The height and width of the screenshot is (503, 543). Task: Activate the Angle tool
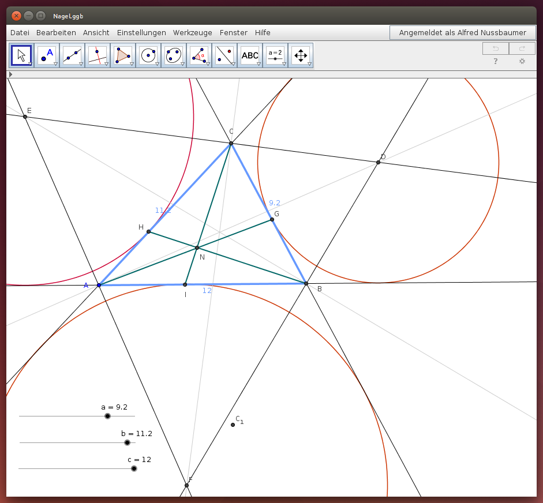199,55
